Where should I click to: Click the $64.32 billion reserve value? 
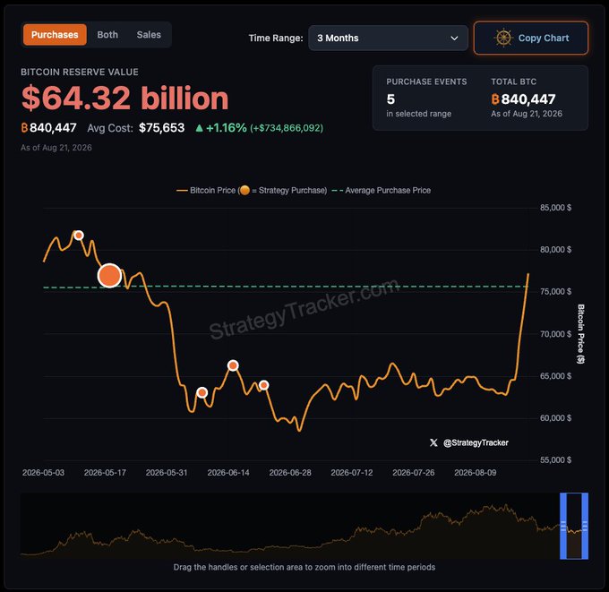point(124,98)
